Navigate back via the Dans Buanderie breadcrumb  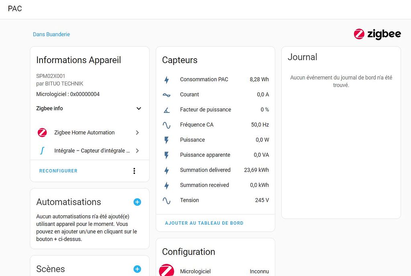tap(51, 35)
